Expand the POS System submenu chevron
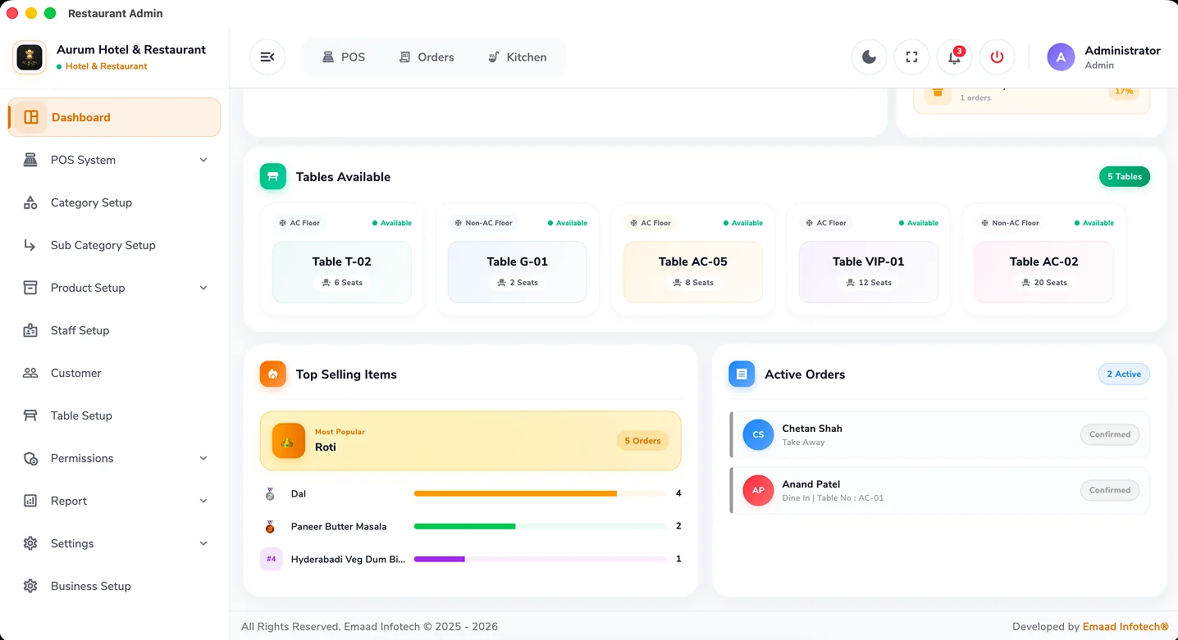Screen dimensions: 1178x640 203,160
